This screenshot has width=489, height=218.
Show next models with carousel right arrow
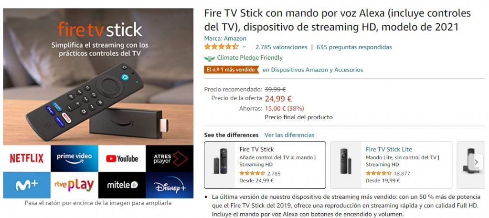[476, 162]
